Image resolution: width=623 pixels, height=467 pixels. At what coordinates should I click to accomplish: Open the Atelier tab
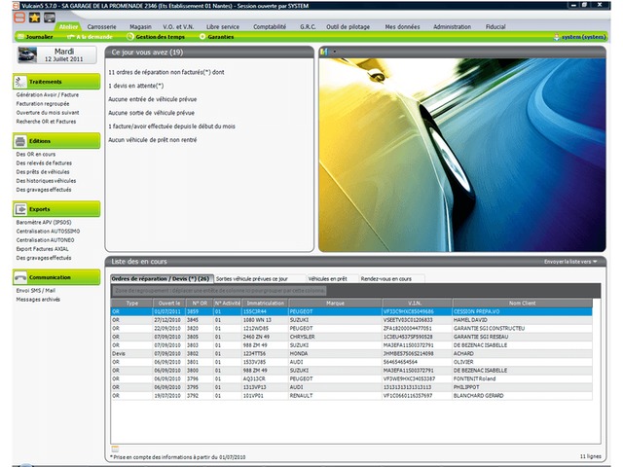click(x=68, y=26)
